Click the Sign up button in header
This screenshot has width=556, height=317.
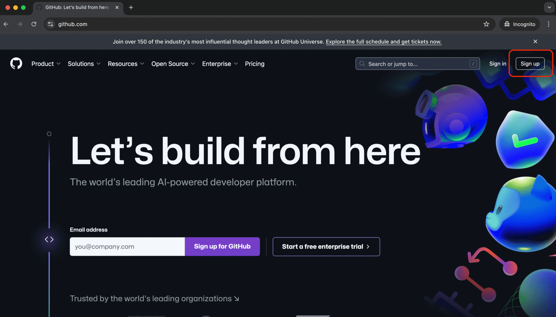[530, 64]
